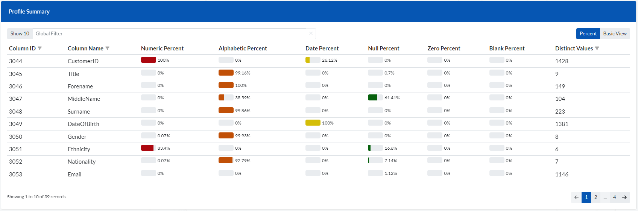Jump to page 4 of results
Image resolution: width=638 pixels, height=211 pixels.
(x=614, y=197)
